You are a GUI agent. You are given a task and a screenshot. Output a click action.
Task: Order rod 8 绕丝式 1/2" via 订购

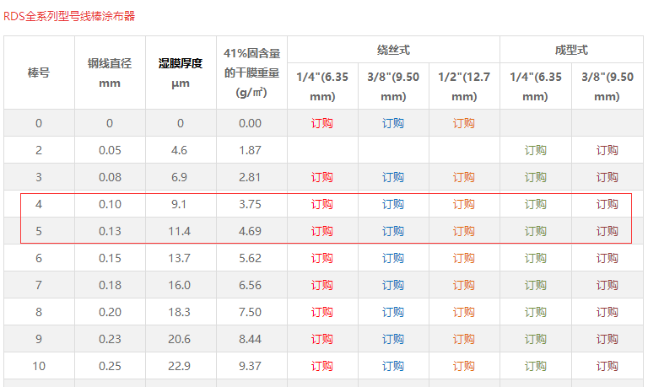coord(464,312)
